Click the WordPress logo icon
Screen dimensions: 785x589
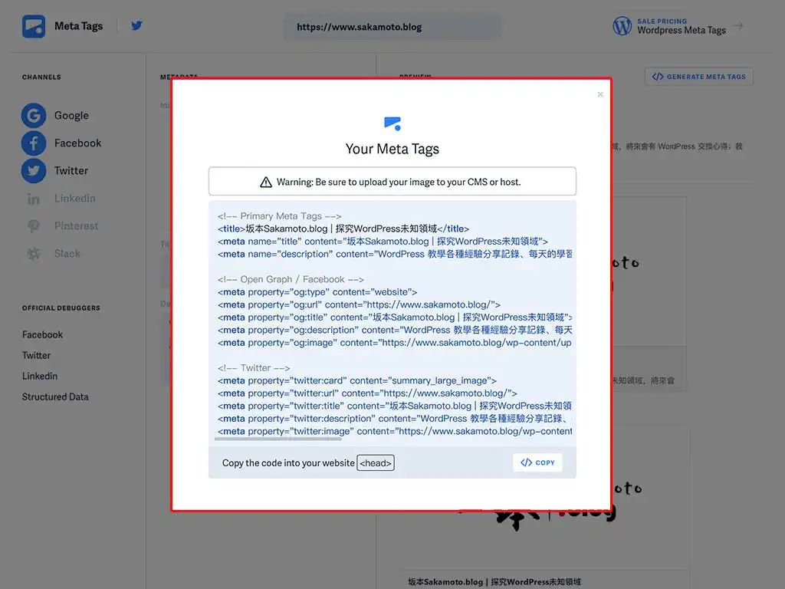[x=622, y=26]
